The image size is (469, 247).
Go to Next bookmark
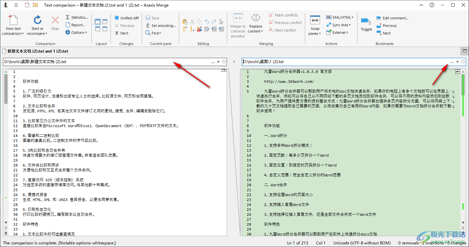point(384,33)
